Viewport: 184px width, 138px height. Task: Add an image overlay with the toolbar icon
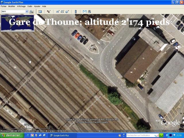click(67, 11)
